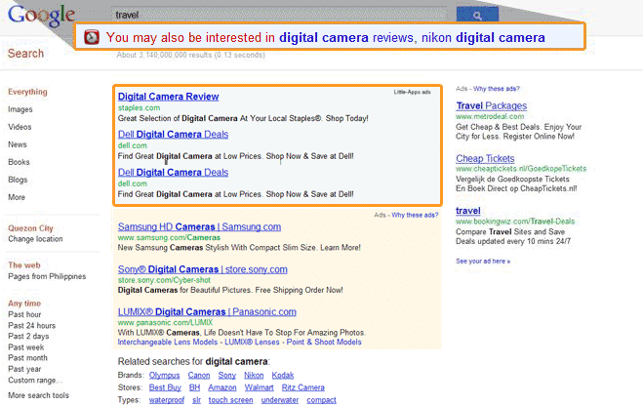Filter results to Past hour
Image resolution: width=643 pixels, height=406 pixels.
coord(24,314)
